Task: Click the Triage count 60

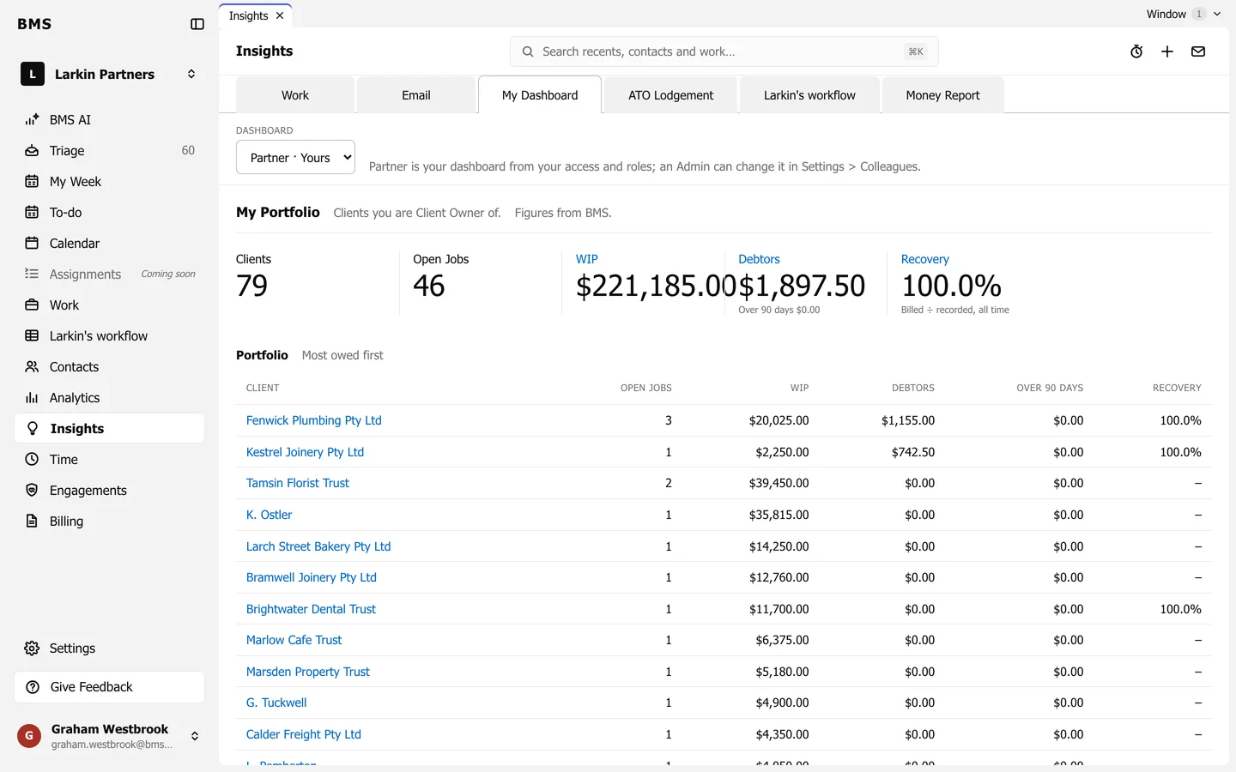Action: click(x=188, y=151)
